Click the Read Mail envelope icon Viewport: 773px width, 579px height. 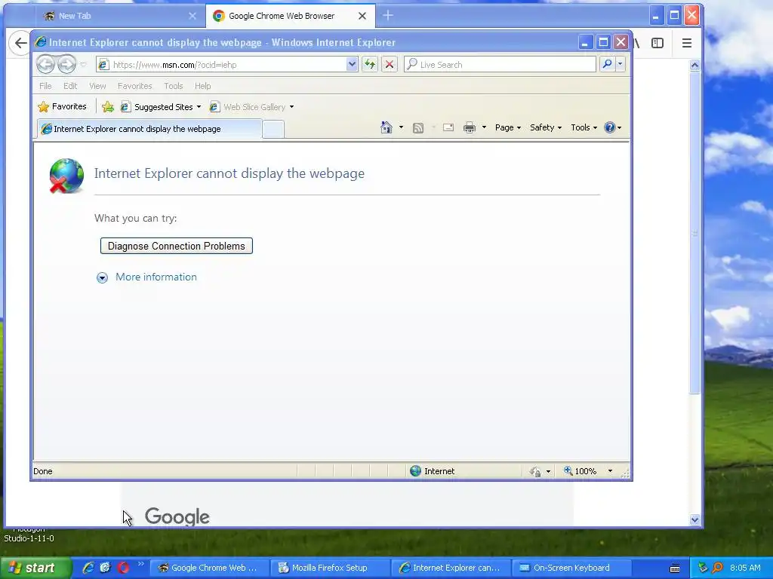[x=448, y=127]
